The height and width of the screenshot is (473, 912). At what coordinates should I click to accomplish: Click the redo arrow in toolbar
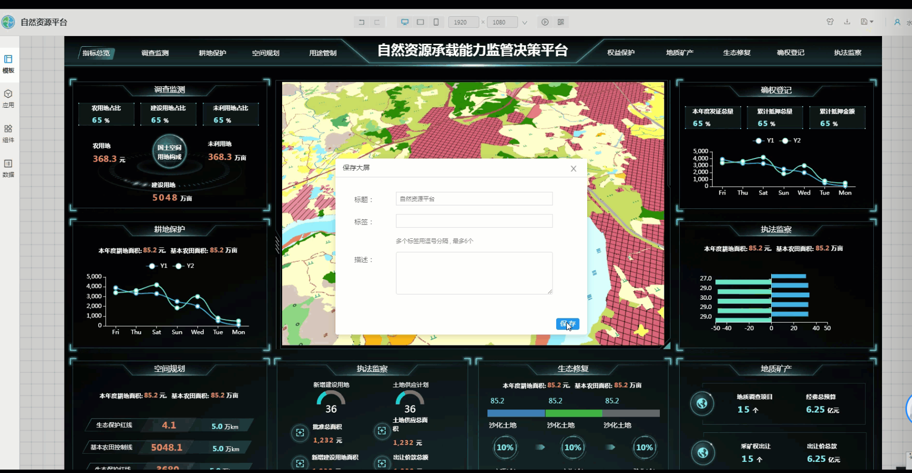tap(377, 22)
